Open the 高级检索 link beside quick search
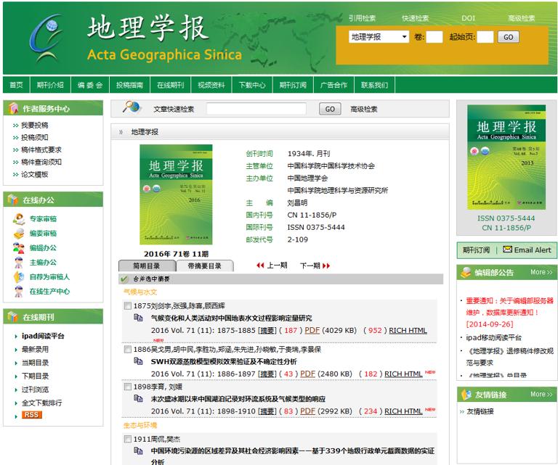 [x=364, y=109]
